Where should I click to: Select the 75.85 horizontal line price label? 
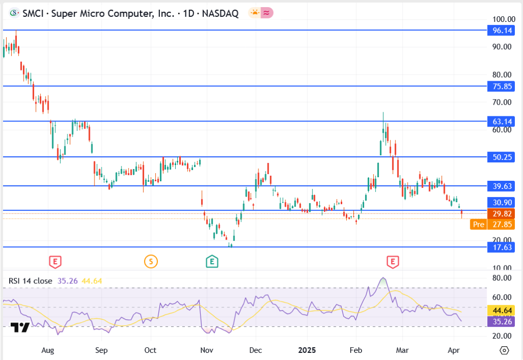(x=502, y=86)
